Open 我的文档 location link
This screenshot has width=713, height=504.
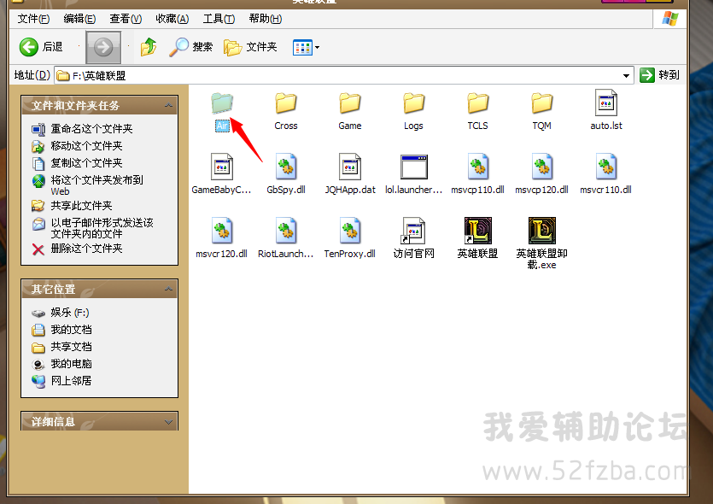(x=71, y=330)
